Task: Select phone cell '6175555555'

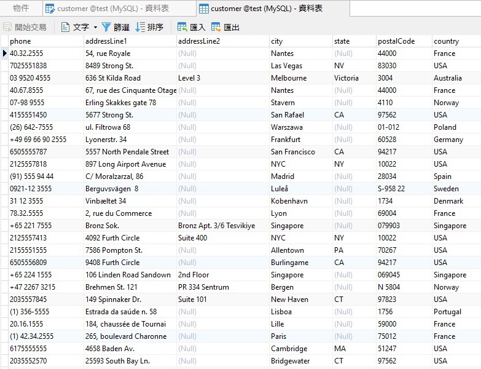Action: coord(46,349)
